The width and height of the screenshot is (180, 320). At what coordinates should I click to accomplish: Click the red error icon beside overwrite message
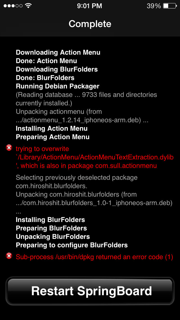click(x=9, y=148)
